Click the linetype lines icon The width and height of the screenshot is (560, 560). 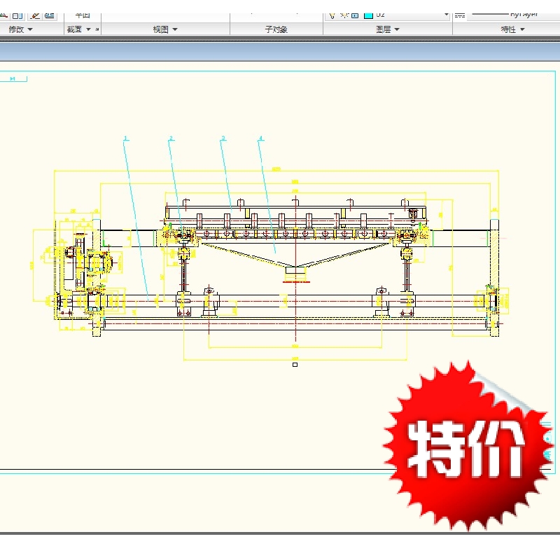click(460, 15)
